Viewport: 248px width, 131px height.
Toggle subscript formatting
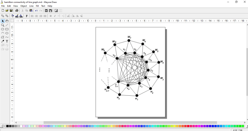click(x=63, y=16)
